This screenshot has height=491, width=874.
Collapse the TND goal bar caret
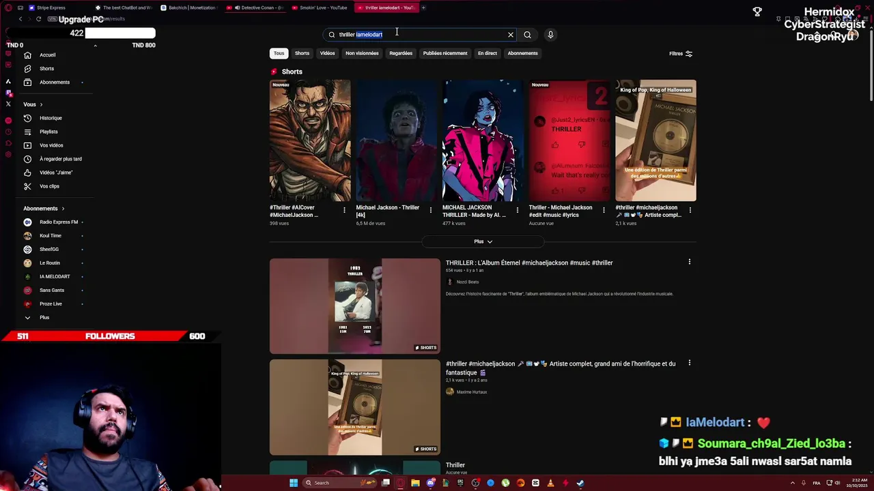[95, 46]
